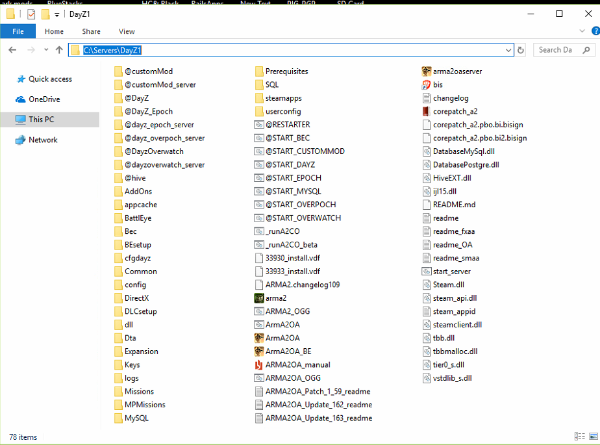The width and height of the screenshot is (600, 445).
Task: Click the OneDrive cloud icon
Action: click(x=21, y=99)
